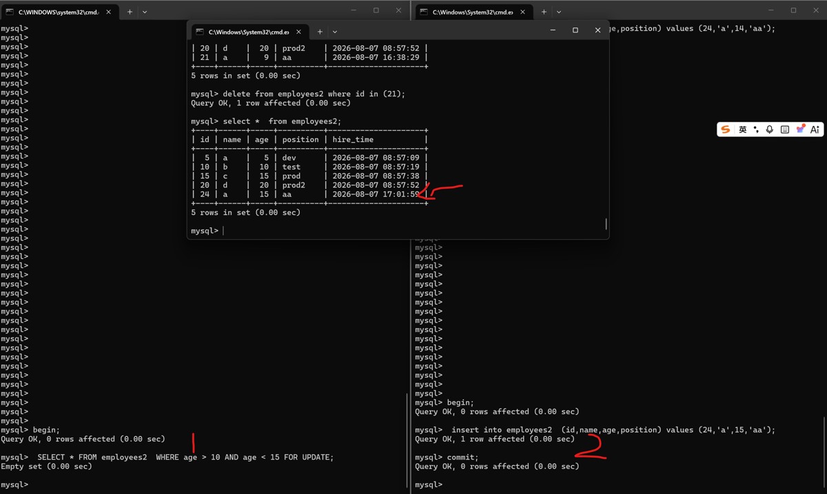The width and height of the screenshot is (827, 494).
Task: Click the 'position' table column header
Action: click(300, 139)
